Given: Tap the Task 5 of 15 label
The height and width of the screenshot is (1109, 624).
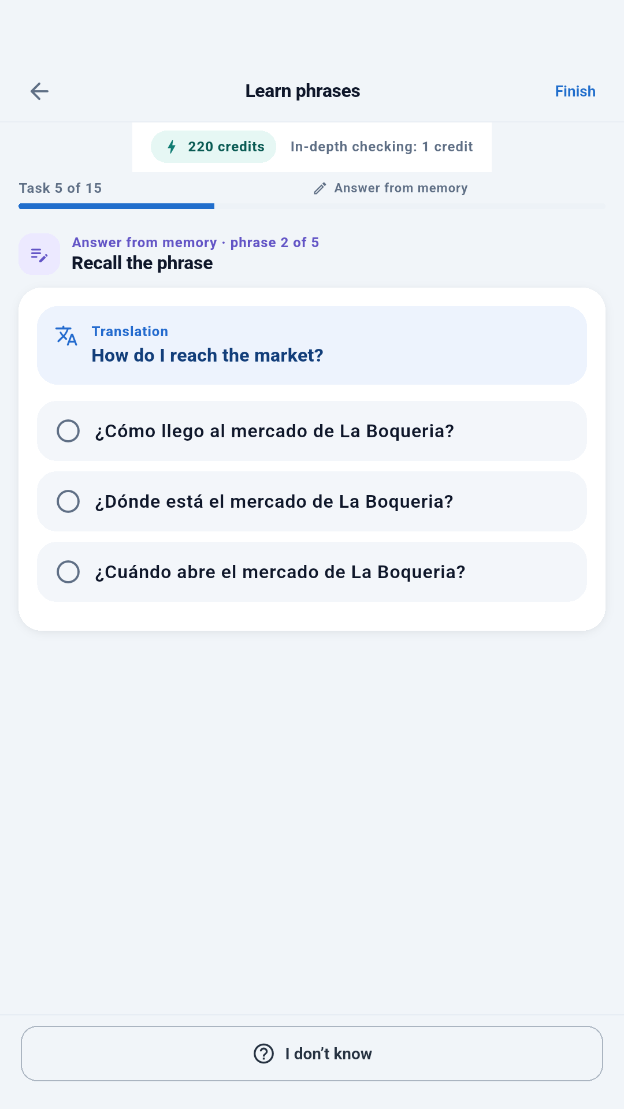Looking at the screenshot, I should [60, 188].
